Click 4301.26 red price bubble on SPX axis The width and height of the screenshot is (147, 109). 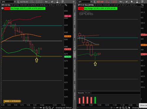tap(68, 16)
